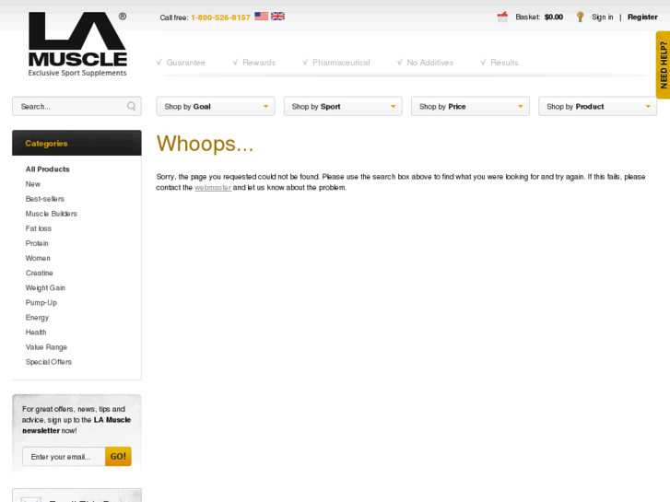Focus the Enter your email field
Image resolution: width=670 pixels, height=502 pixels.
[x=64, y=457]
